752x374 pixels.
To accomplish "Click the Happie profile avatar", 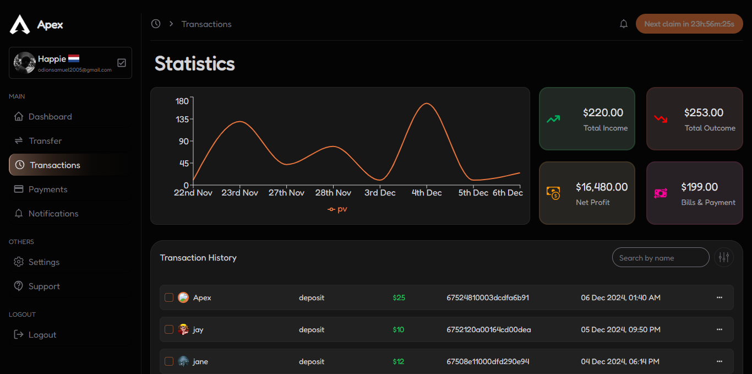I will coord(25,63).
